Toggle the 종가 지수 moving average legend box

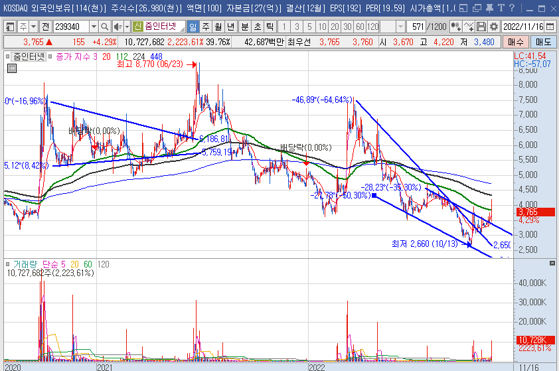[x=50, y=56]
